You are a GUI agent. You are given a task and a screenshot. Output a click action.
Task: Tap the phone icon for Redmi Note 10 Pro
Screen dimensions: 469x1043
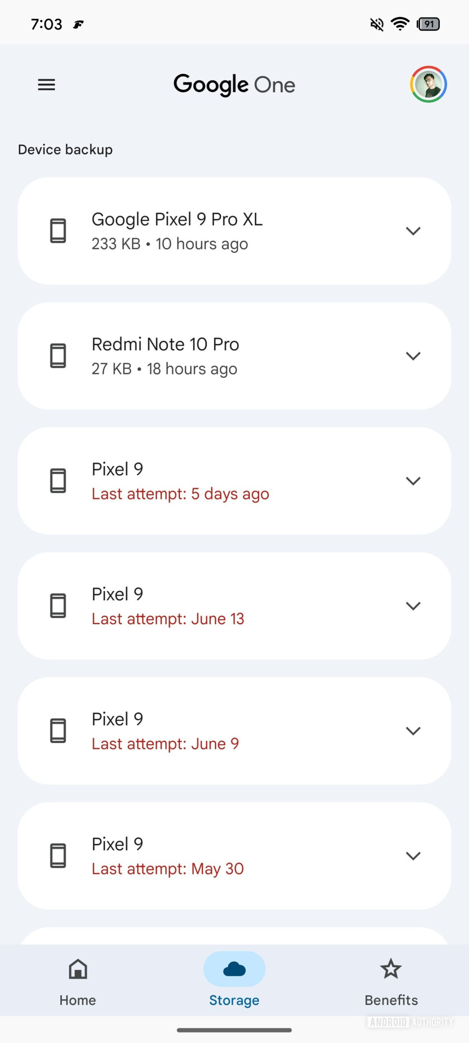click(58, 356)
